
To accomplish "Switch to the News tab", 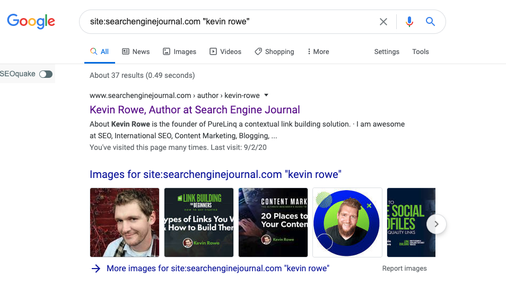I will pyautogui.click(x=136, y=51).
